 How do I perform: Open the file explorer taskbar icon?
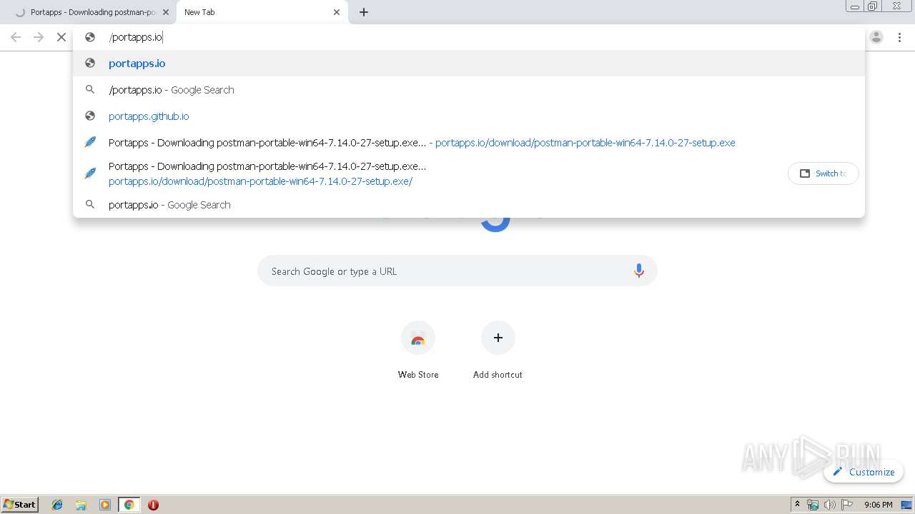click(x=81, y=505)
